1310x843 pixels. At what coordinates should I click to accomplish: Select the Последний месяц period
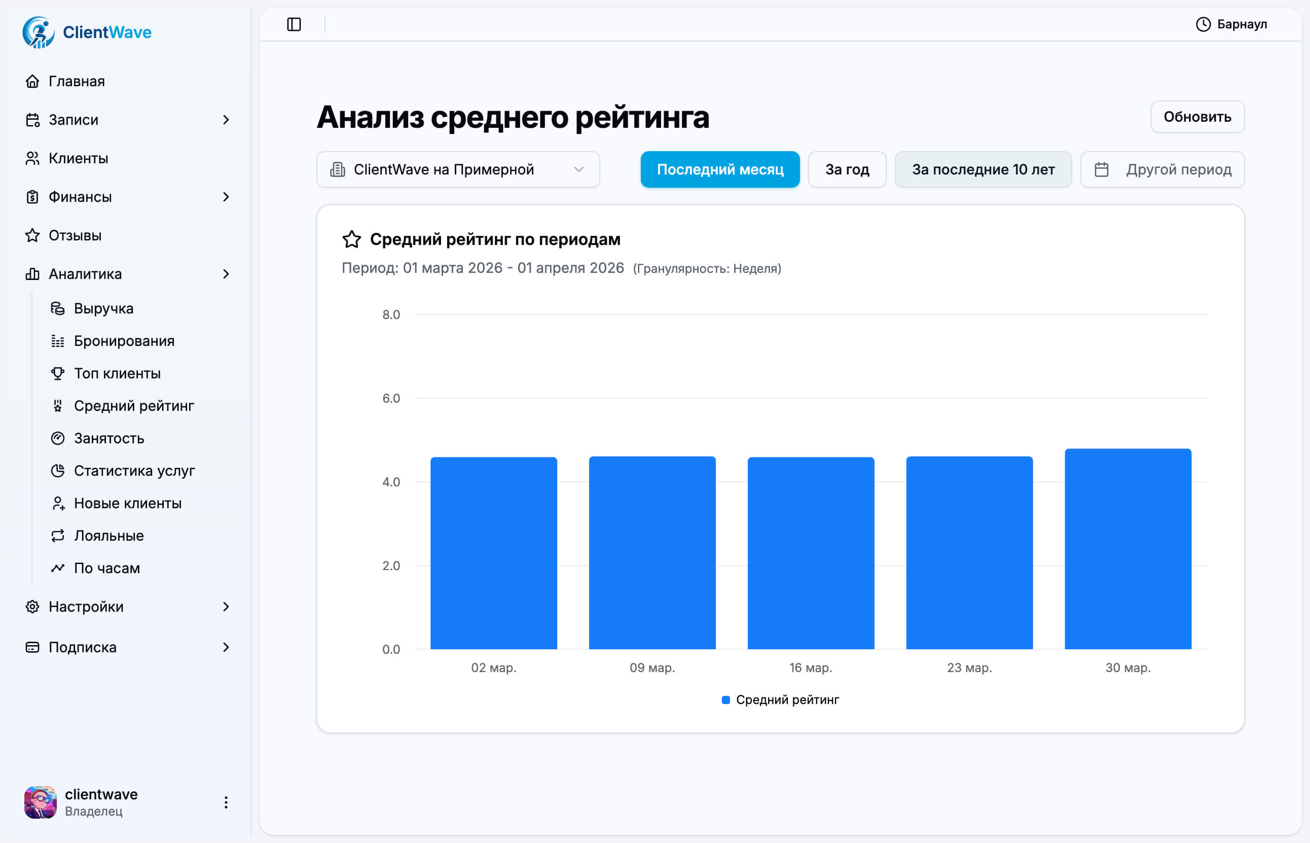(720, 170)
